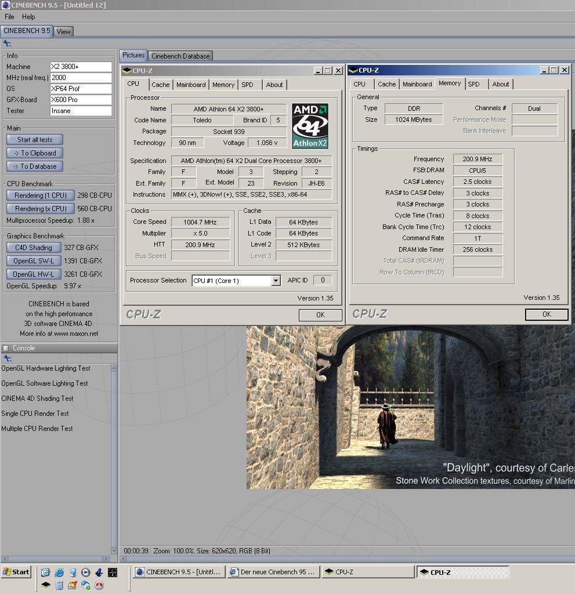Click the Machine field showing X2 3800+
Image resolution: width=575 pixels, height=594 pixels.
click(81, 67)
